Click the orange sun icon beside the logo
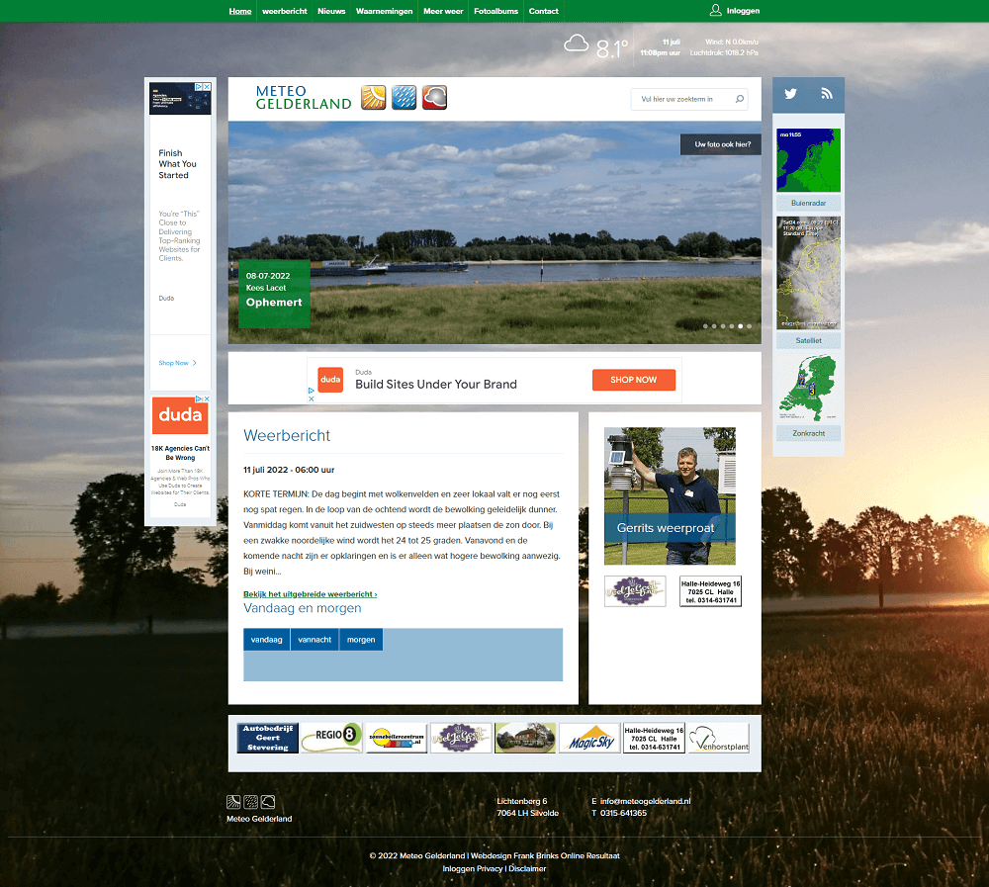This screenshot has width=989, height=887. coord(373,98)
